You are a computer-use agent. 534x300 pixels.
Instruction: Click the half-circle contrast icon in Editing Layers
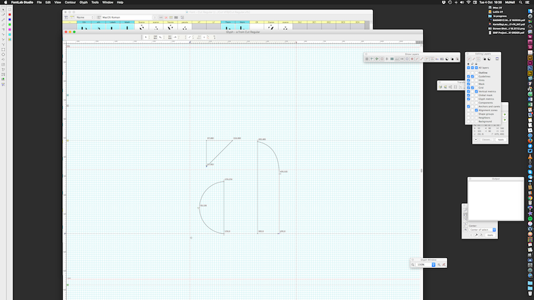[x=489, y=59]
